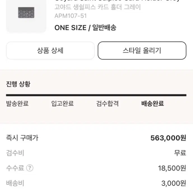Click the 진행 상황 section heading
The width and height of the screenshot is (193, 193).
click(x=18, y=84)
